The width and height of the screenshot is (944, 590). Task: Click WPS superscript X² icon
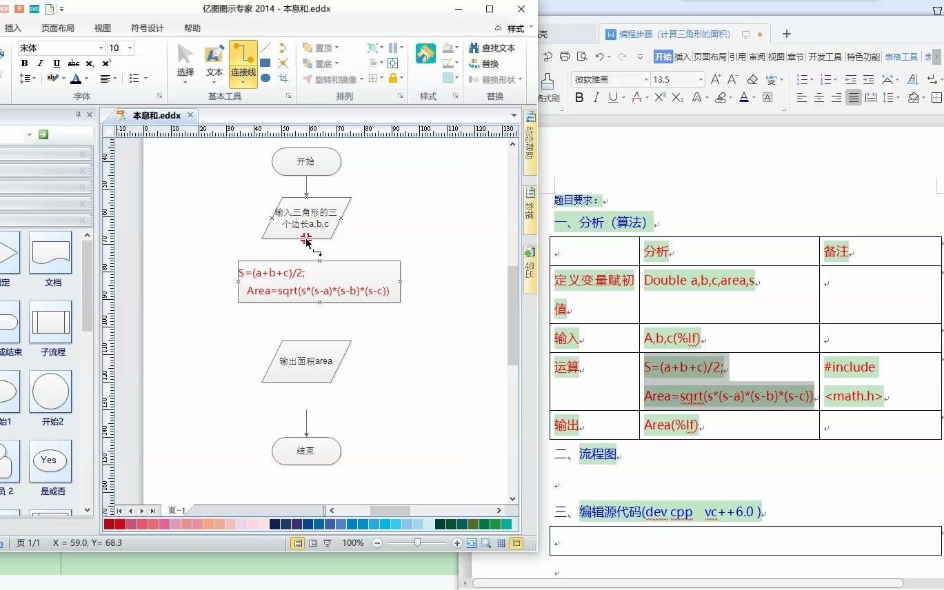pos(660,98)
